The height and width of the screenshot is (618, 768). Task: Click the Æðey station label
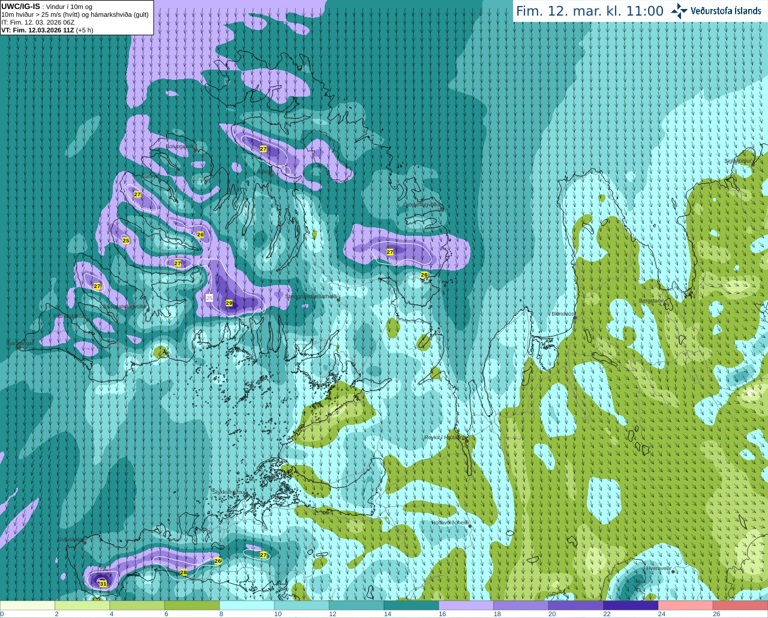point(265,172)
